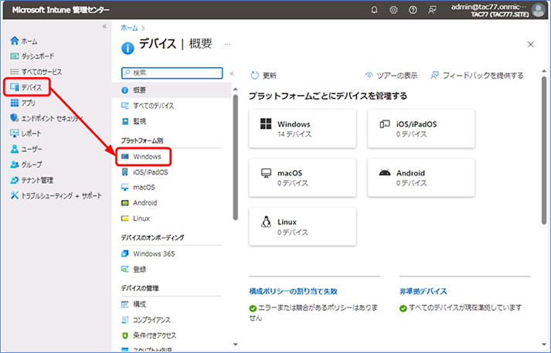Click the アプリ grid icon
The width and height of the screenshot is (551, 353).
click(x=15, y=103)
